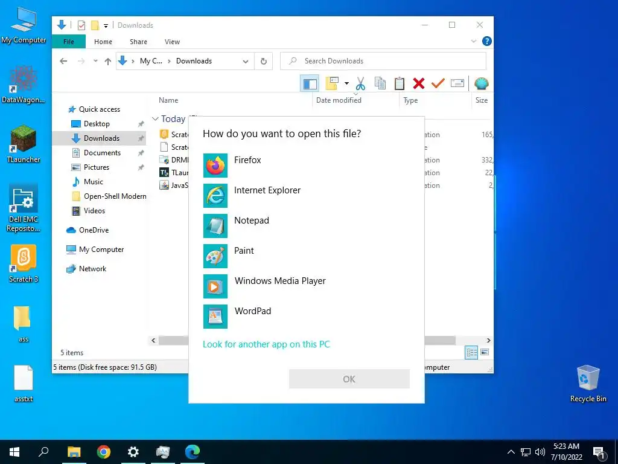This screenshot has height=464, width=618.
Task: Select Paint as the opening app
Action: tap(306, 256)
